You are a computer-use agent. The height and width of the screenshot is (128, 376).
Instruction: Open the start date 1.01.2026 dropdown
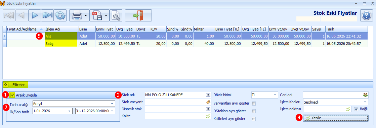pyautogui.click(x=70, y=111)
